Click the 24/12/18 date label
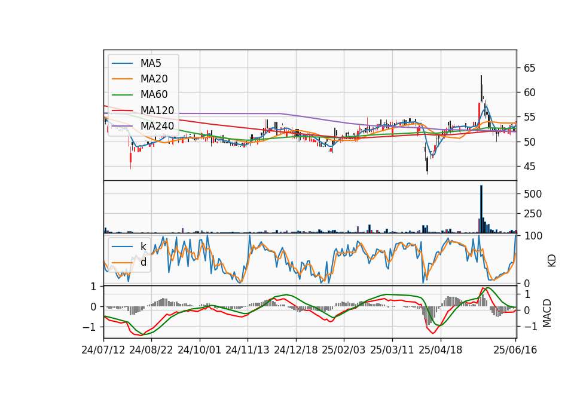The image size is (574, 412). point(296,350)
